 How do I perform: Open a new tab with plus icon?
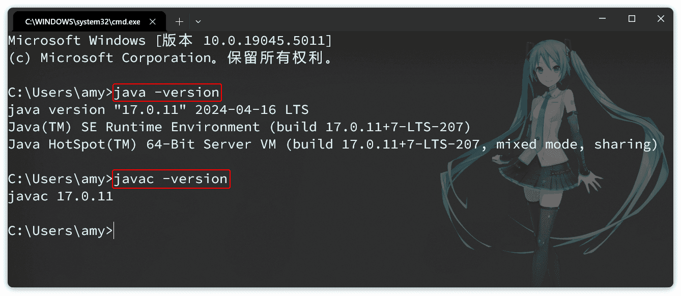[179, 21]
